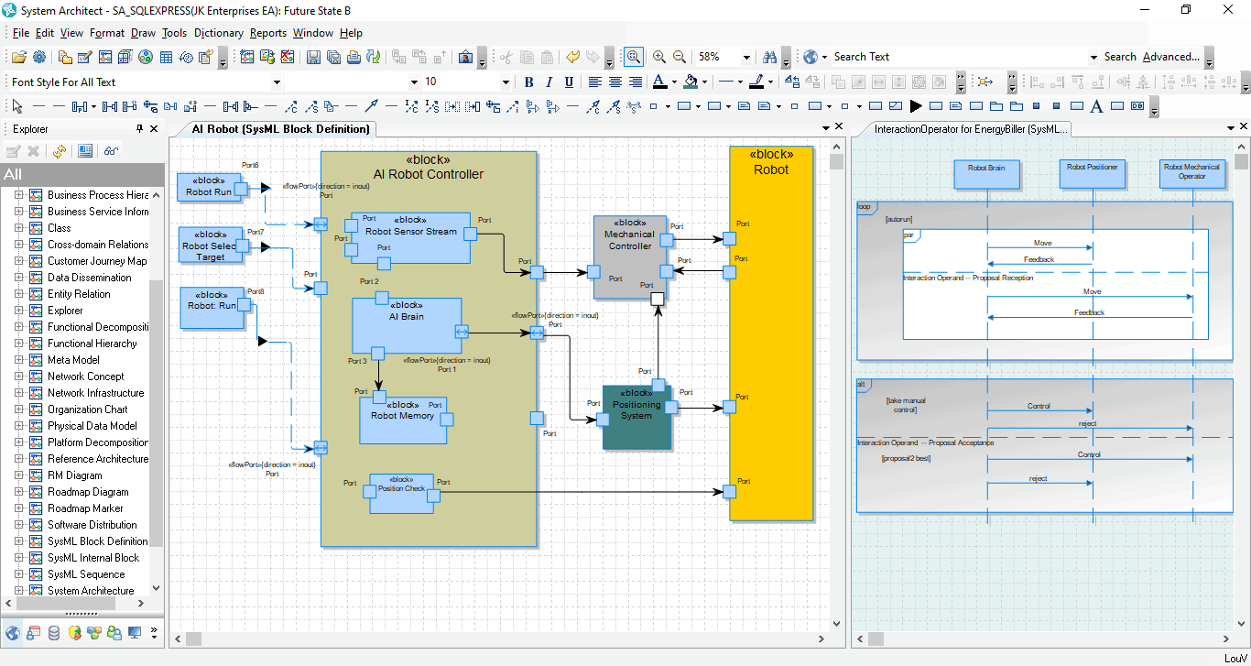
Task: Toggle Bold text formatting
Action: pyautogui.click(x=528, y=82)
